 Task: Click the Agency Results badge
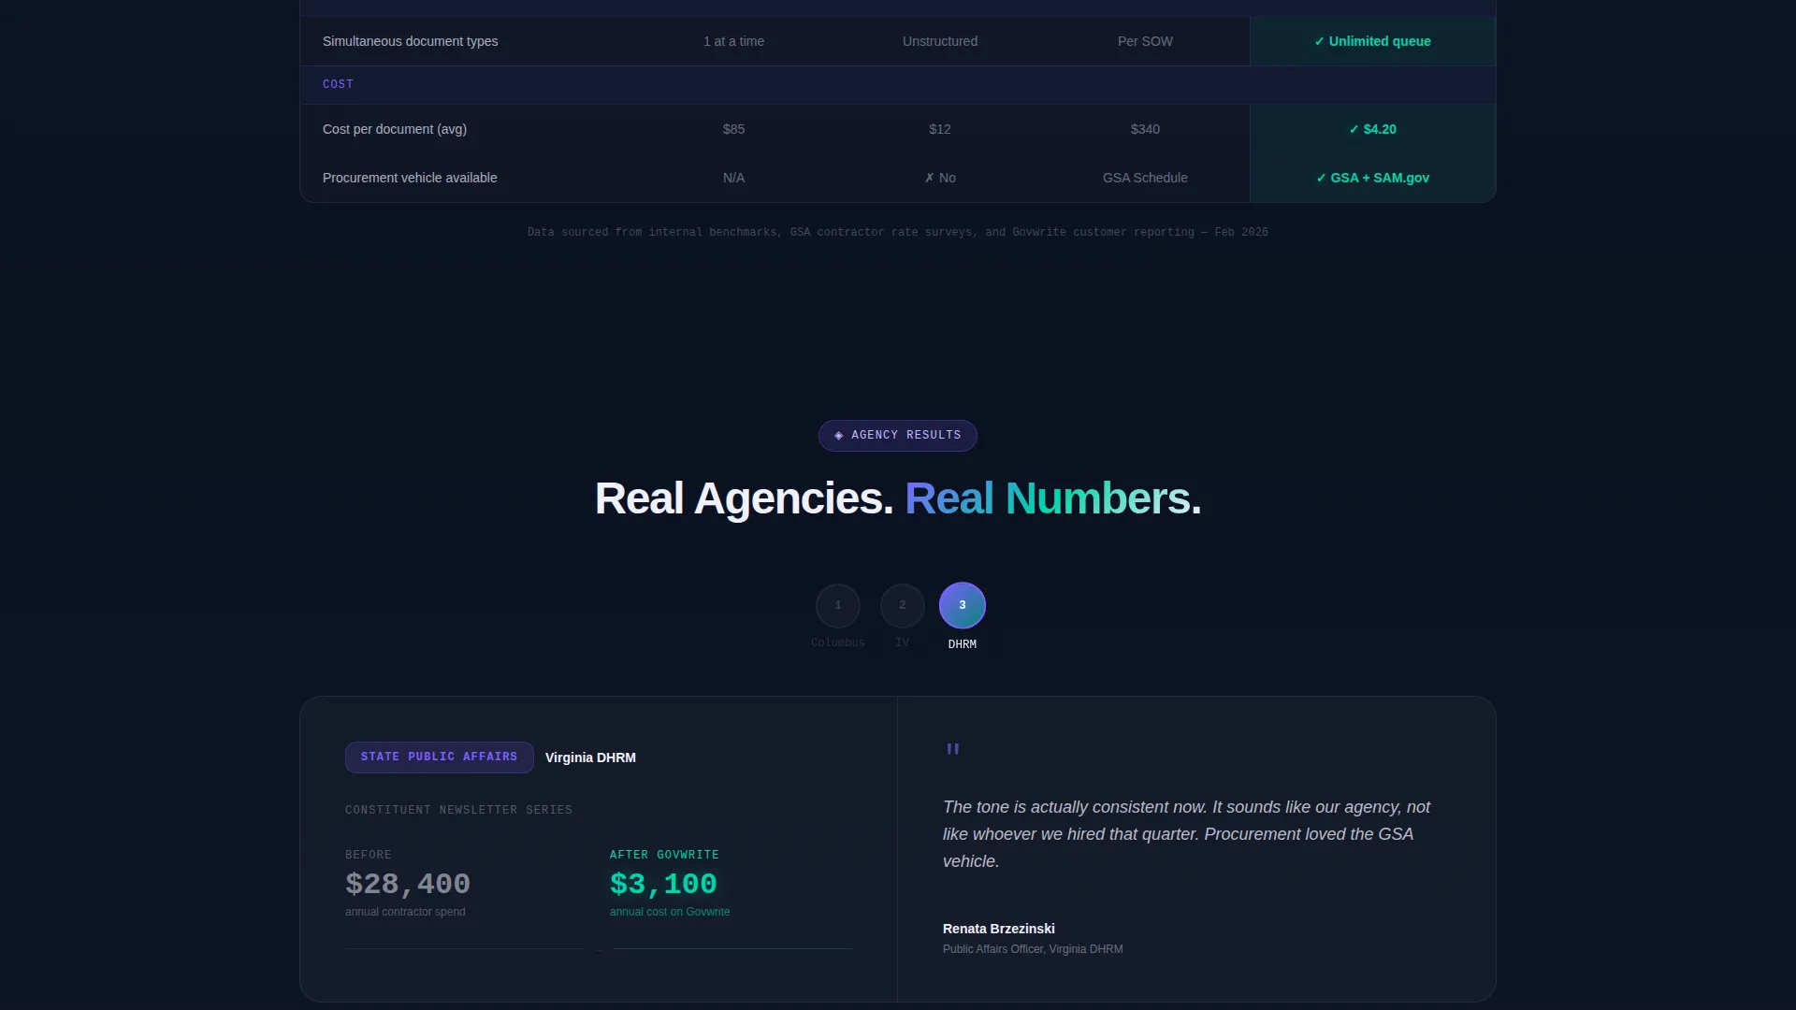pos(898,436)
